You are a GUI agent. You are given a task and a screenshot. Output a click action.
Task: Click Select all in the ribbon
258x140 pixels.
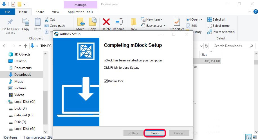[216, 19]
